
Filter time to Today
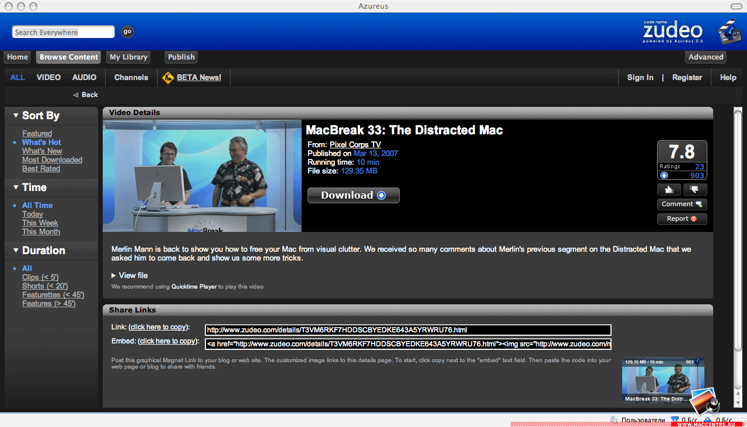[33, 214]
